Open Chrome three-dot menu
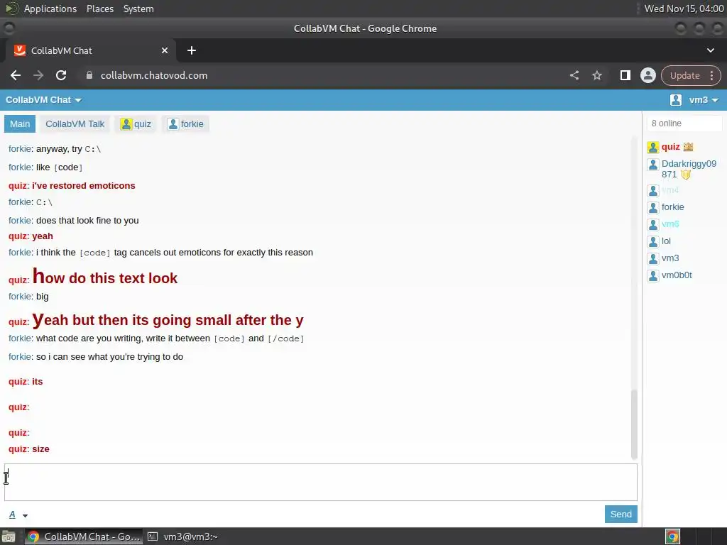 click(711, 75)
